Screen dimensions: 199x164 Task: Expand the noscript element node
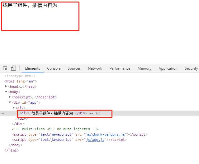click(10, 97)
